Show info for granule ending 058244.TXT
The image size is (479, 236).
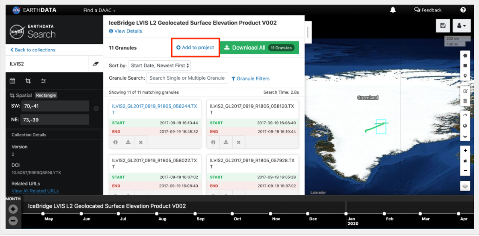(115, 142)
